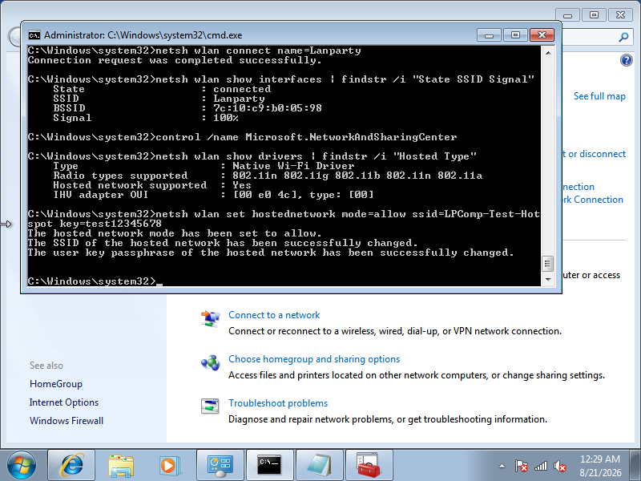This screenshot has width=641, height=481.
Task: Click the partially hidden Network Connection link
Action: (593, 200)
